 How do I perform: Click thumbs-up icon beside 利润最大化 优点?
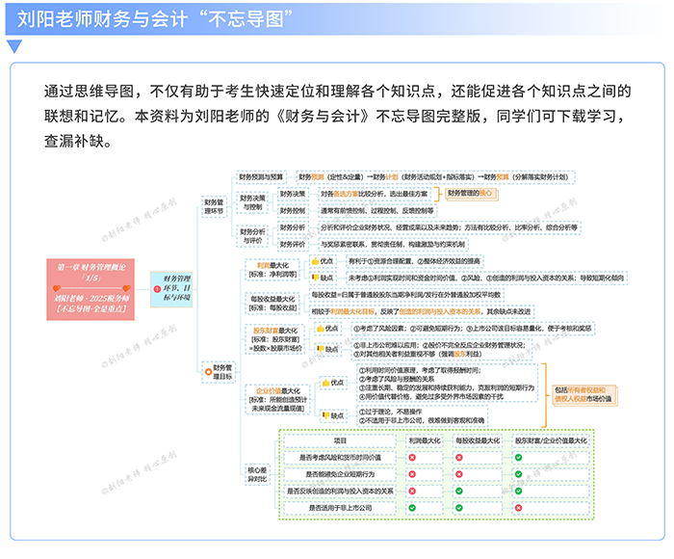tap(315, 261)
